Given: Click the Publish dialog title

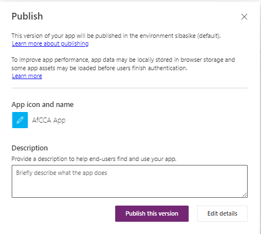Looking at the screenshot, I should 27,16.
